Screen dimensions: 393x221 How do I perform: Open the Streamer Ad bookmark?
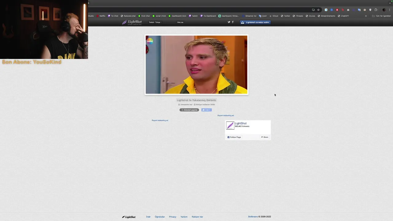pyautogui.click(x=249, y=16)
